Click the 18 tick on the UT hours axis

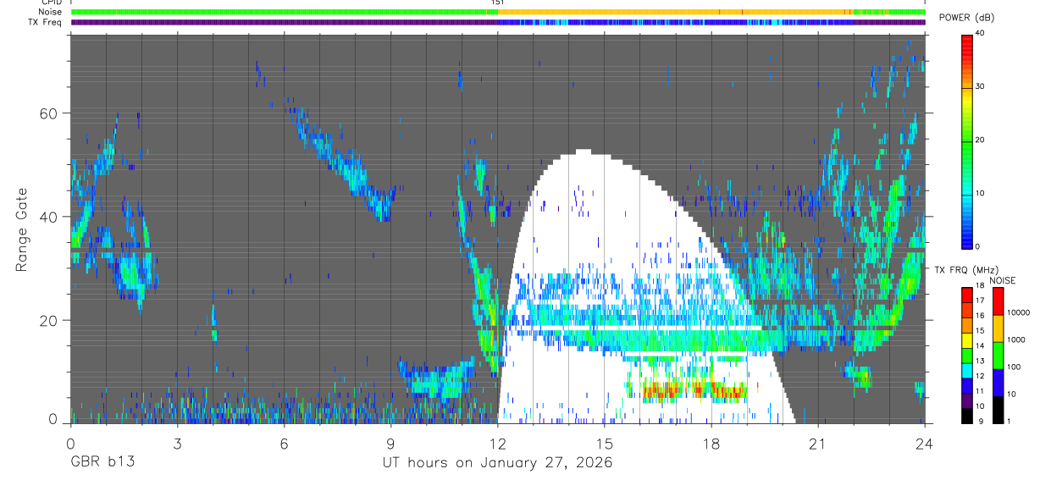coord(711,444)
